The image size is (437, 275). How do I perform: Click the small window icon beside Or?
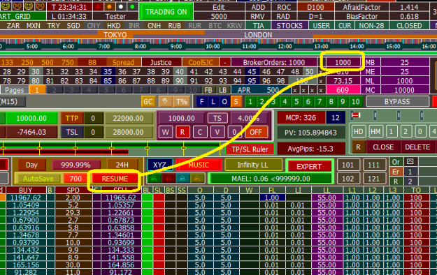[410, 161]
